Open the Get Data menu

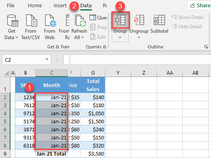11,27
